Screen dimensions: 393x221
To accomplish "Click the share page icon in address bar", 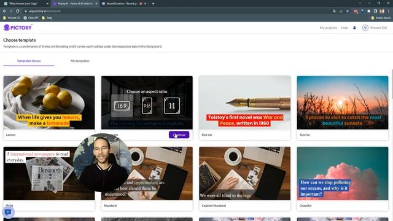I will click(341, 11).
